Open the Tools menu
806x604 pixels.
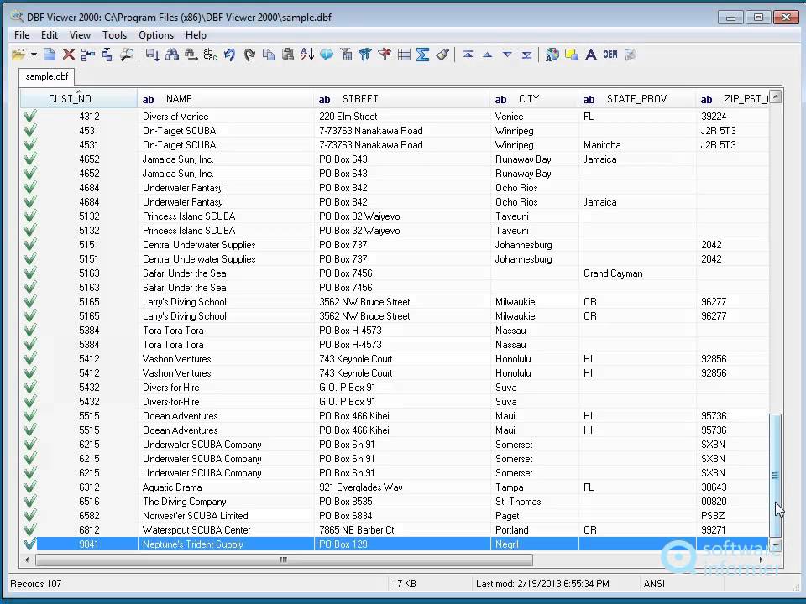[114, 35]
